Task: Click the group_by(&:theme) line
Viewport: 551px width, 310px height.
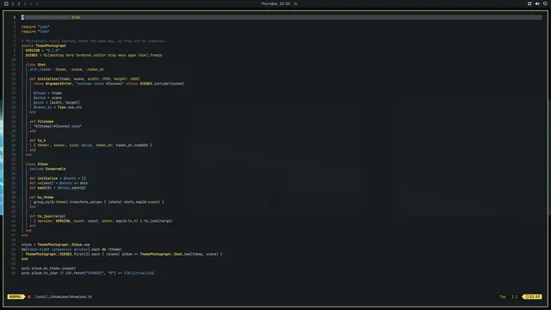Action: pos(99,202)
